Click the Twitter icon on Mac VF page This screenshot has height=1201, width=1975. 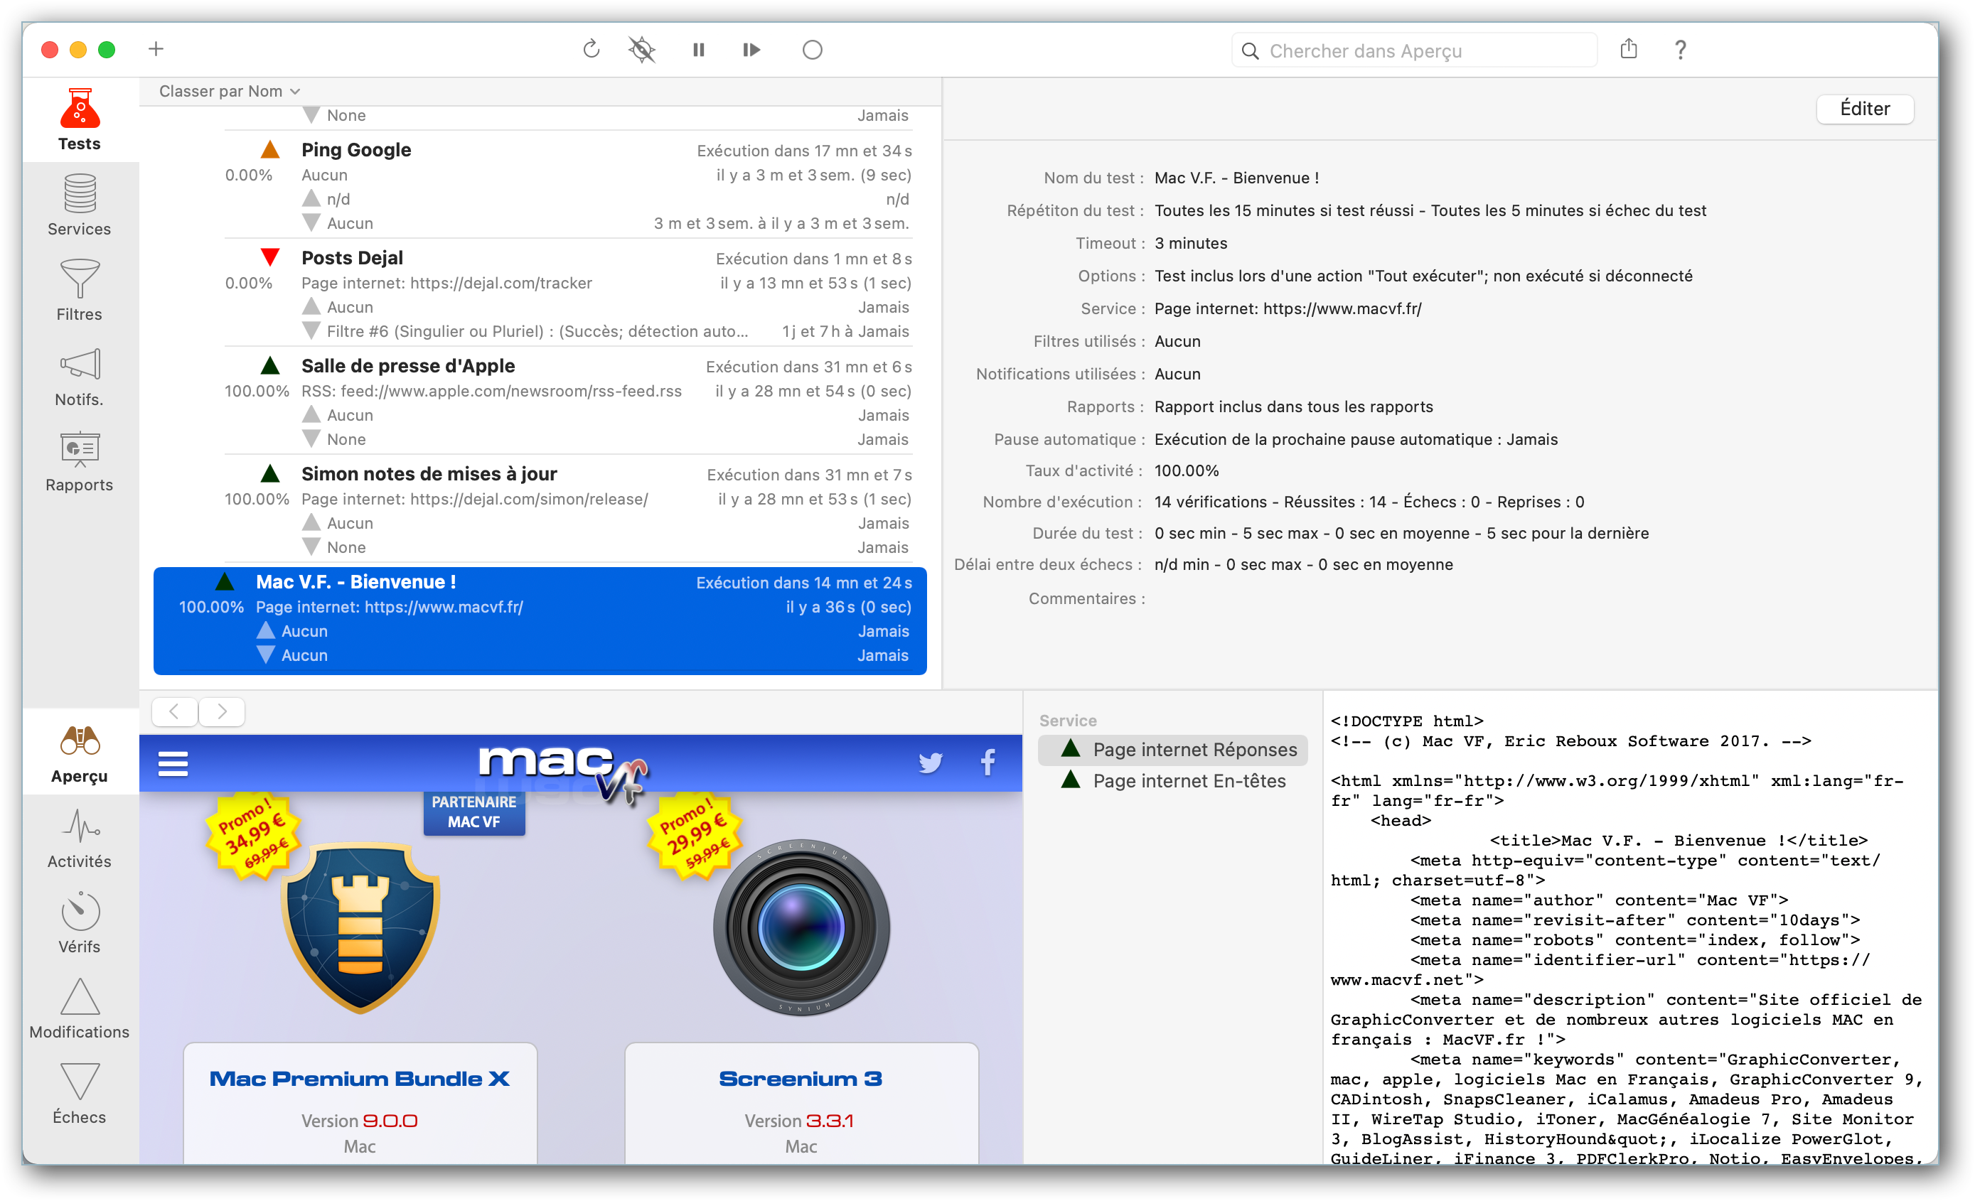pyautogui.click(x=930, y=763)
